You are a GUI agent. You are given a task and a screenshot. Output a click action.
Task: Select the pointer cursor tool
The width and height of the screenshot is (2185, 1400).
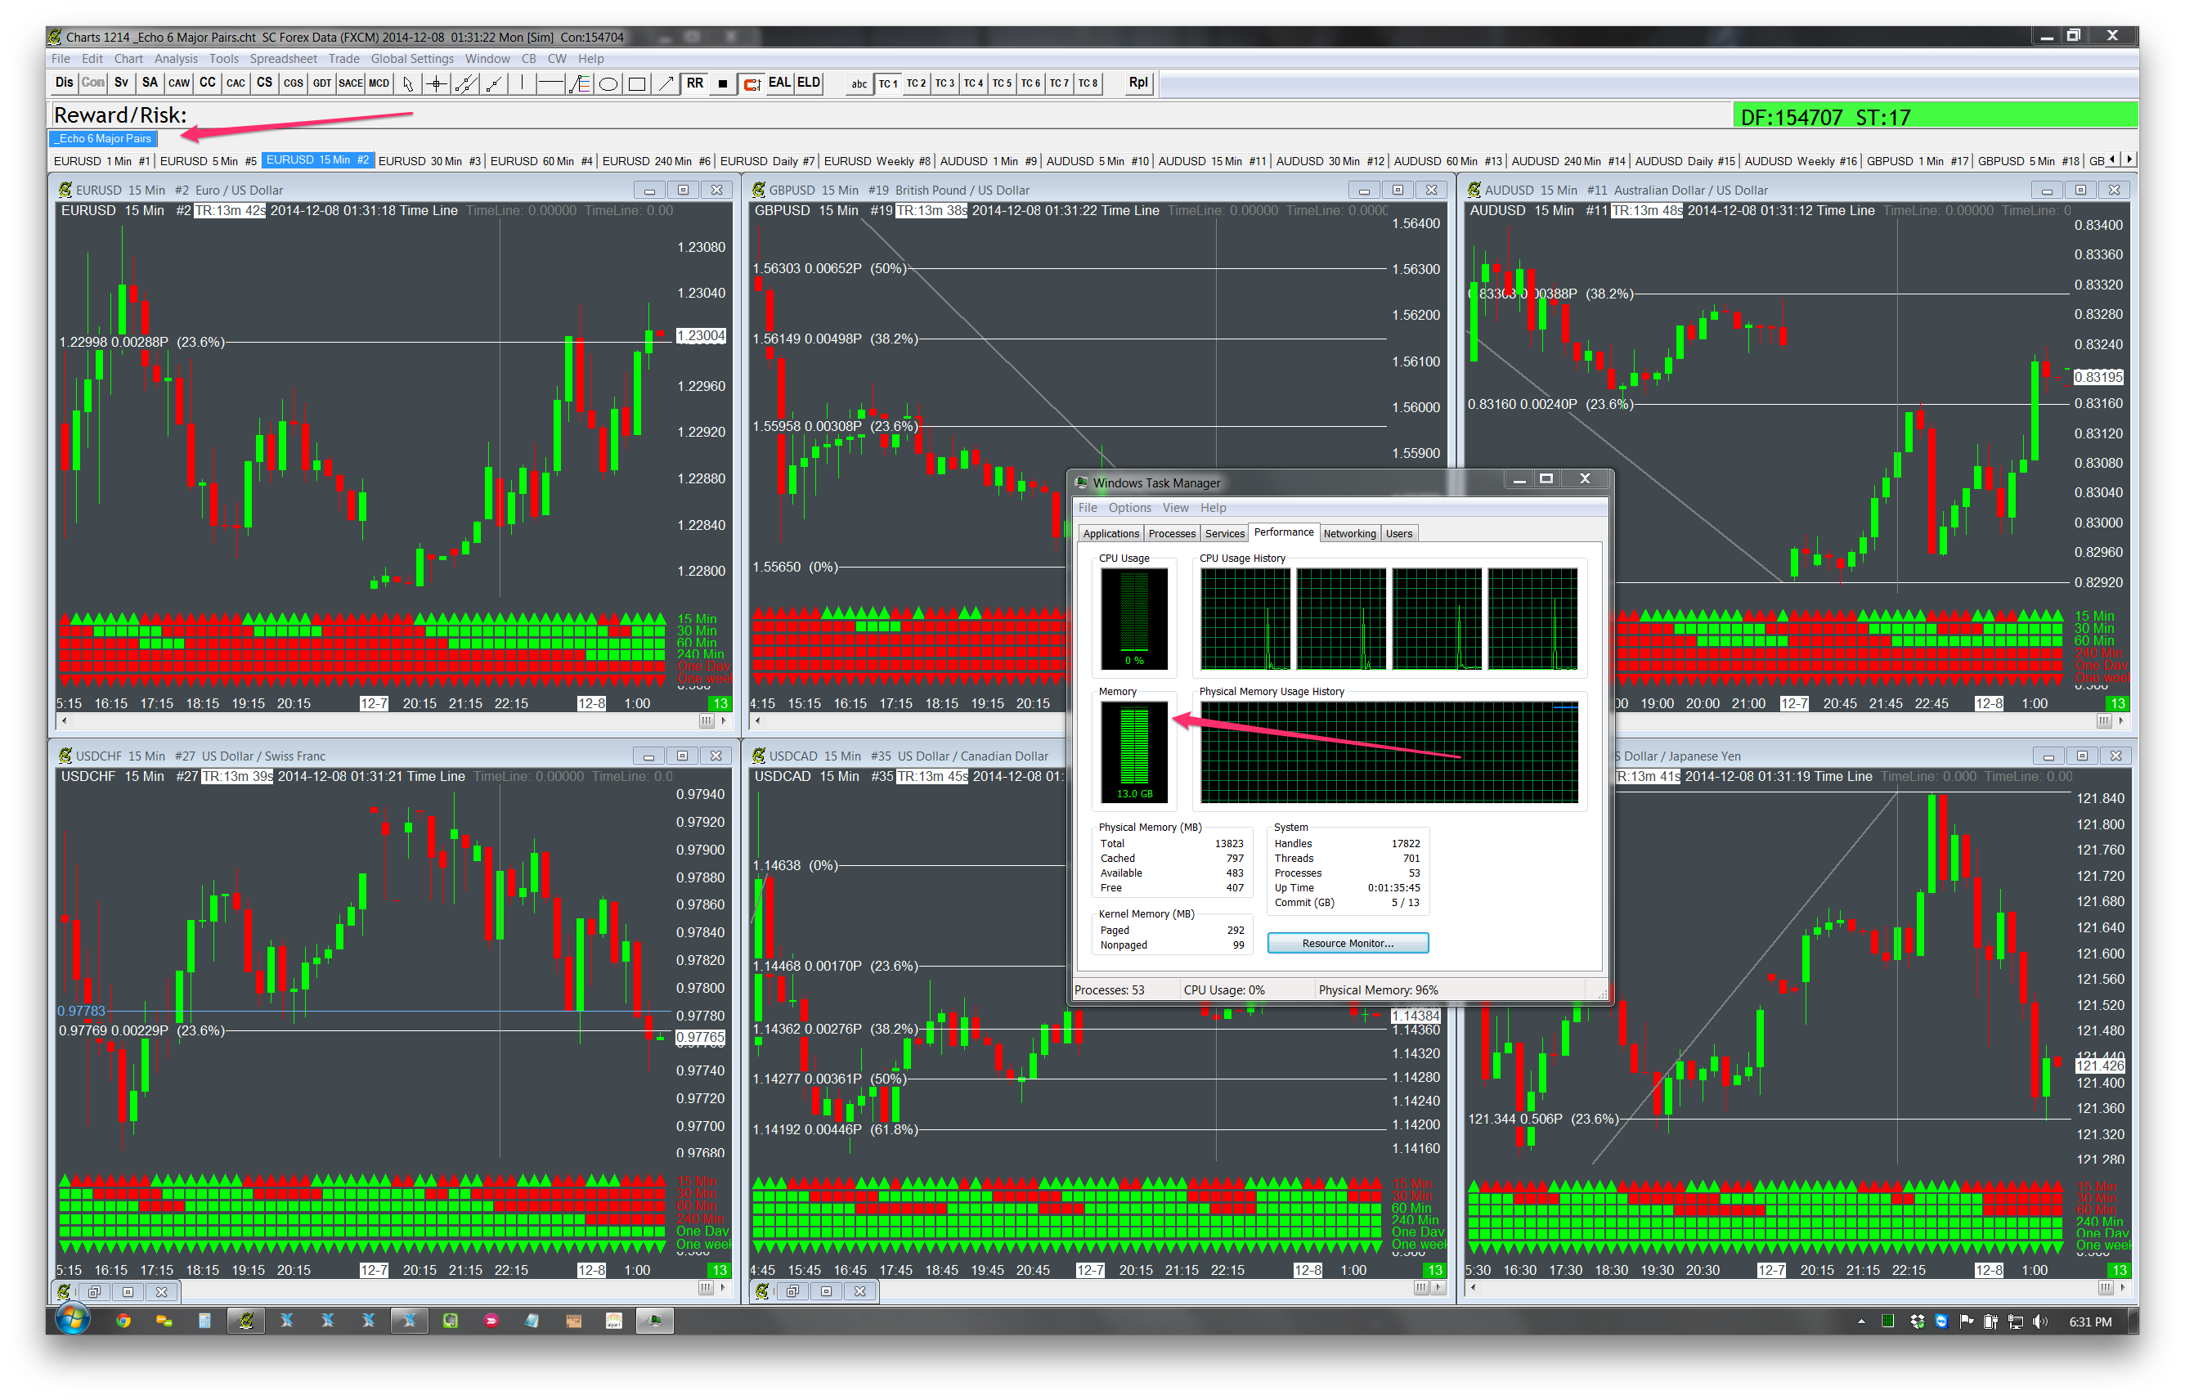coord(408,83)
